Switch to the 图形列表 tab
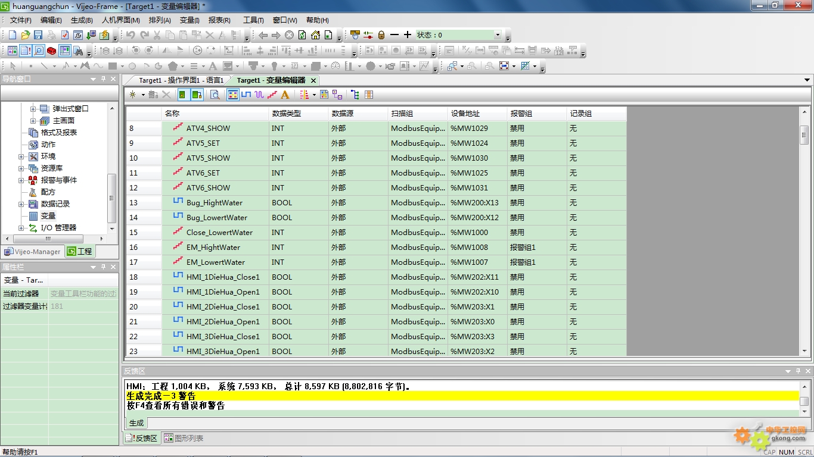 184,439
